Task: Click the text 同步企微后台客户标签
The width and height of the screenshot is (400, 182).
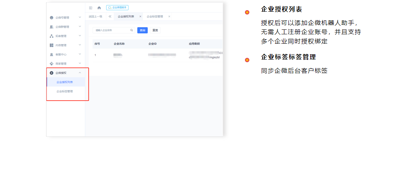Action: coord(294,71)
